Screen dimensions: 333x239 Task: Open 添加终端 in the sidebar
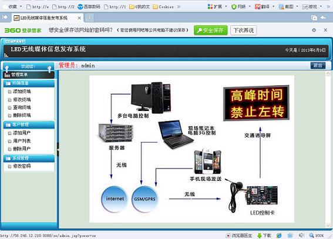pyautogui.click(x=22, y=92)
